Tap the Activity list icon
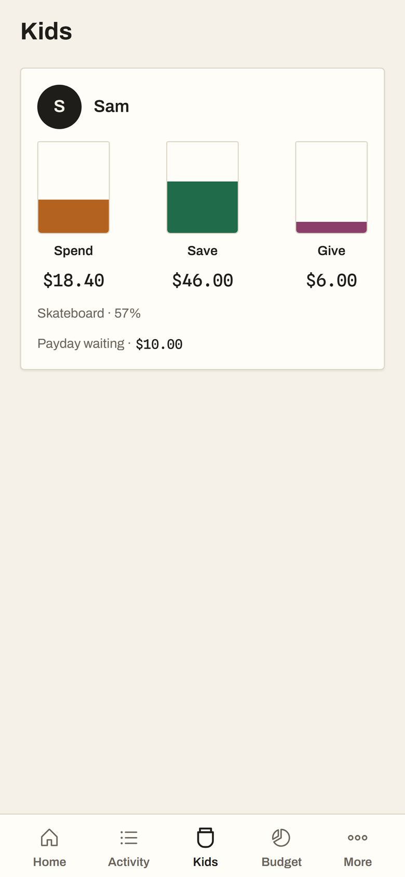The image size is (405, 877). pyautogui.click(x=129, y=838)
